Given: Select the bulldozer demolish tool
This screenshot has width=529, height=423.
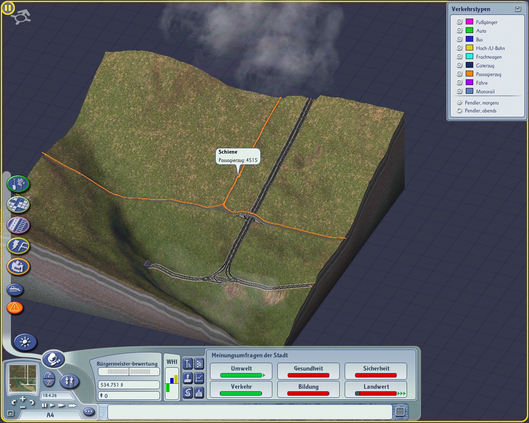Looking at the screenshot, I should tap(15, 290).
